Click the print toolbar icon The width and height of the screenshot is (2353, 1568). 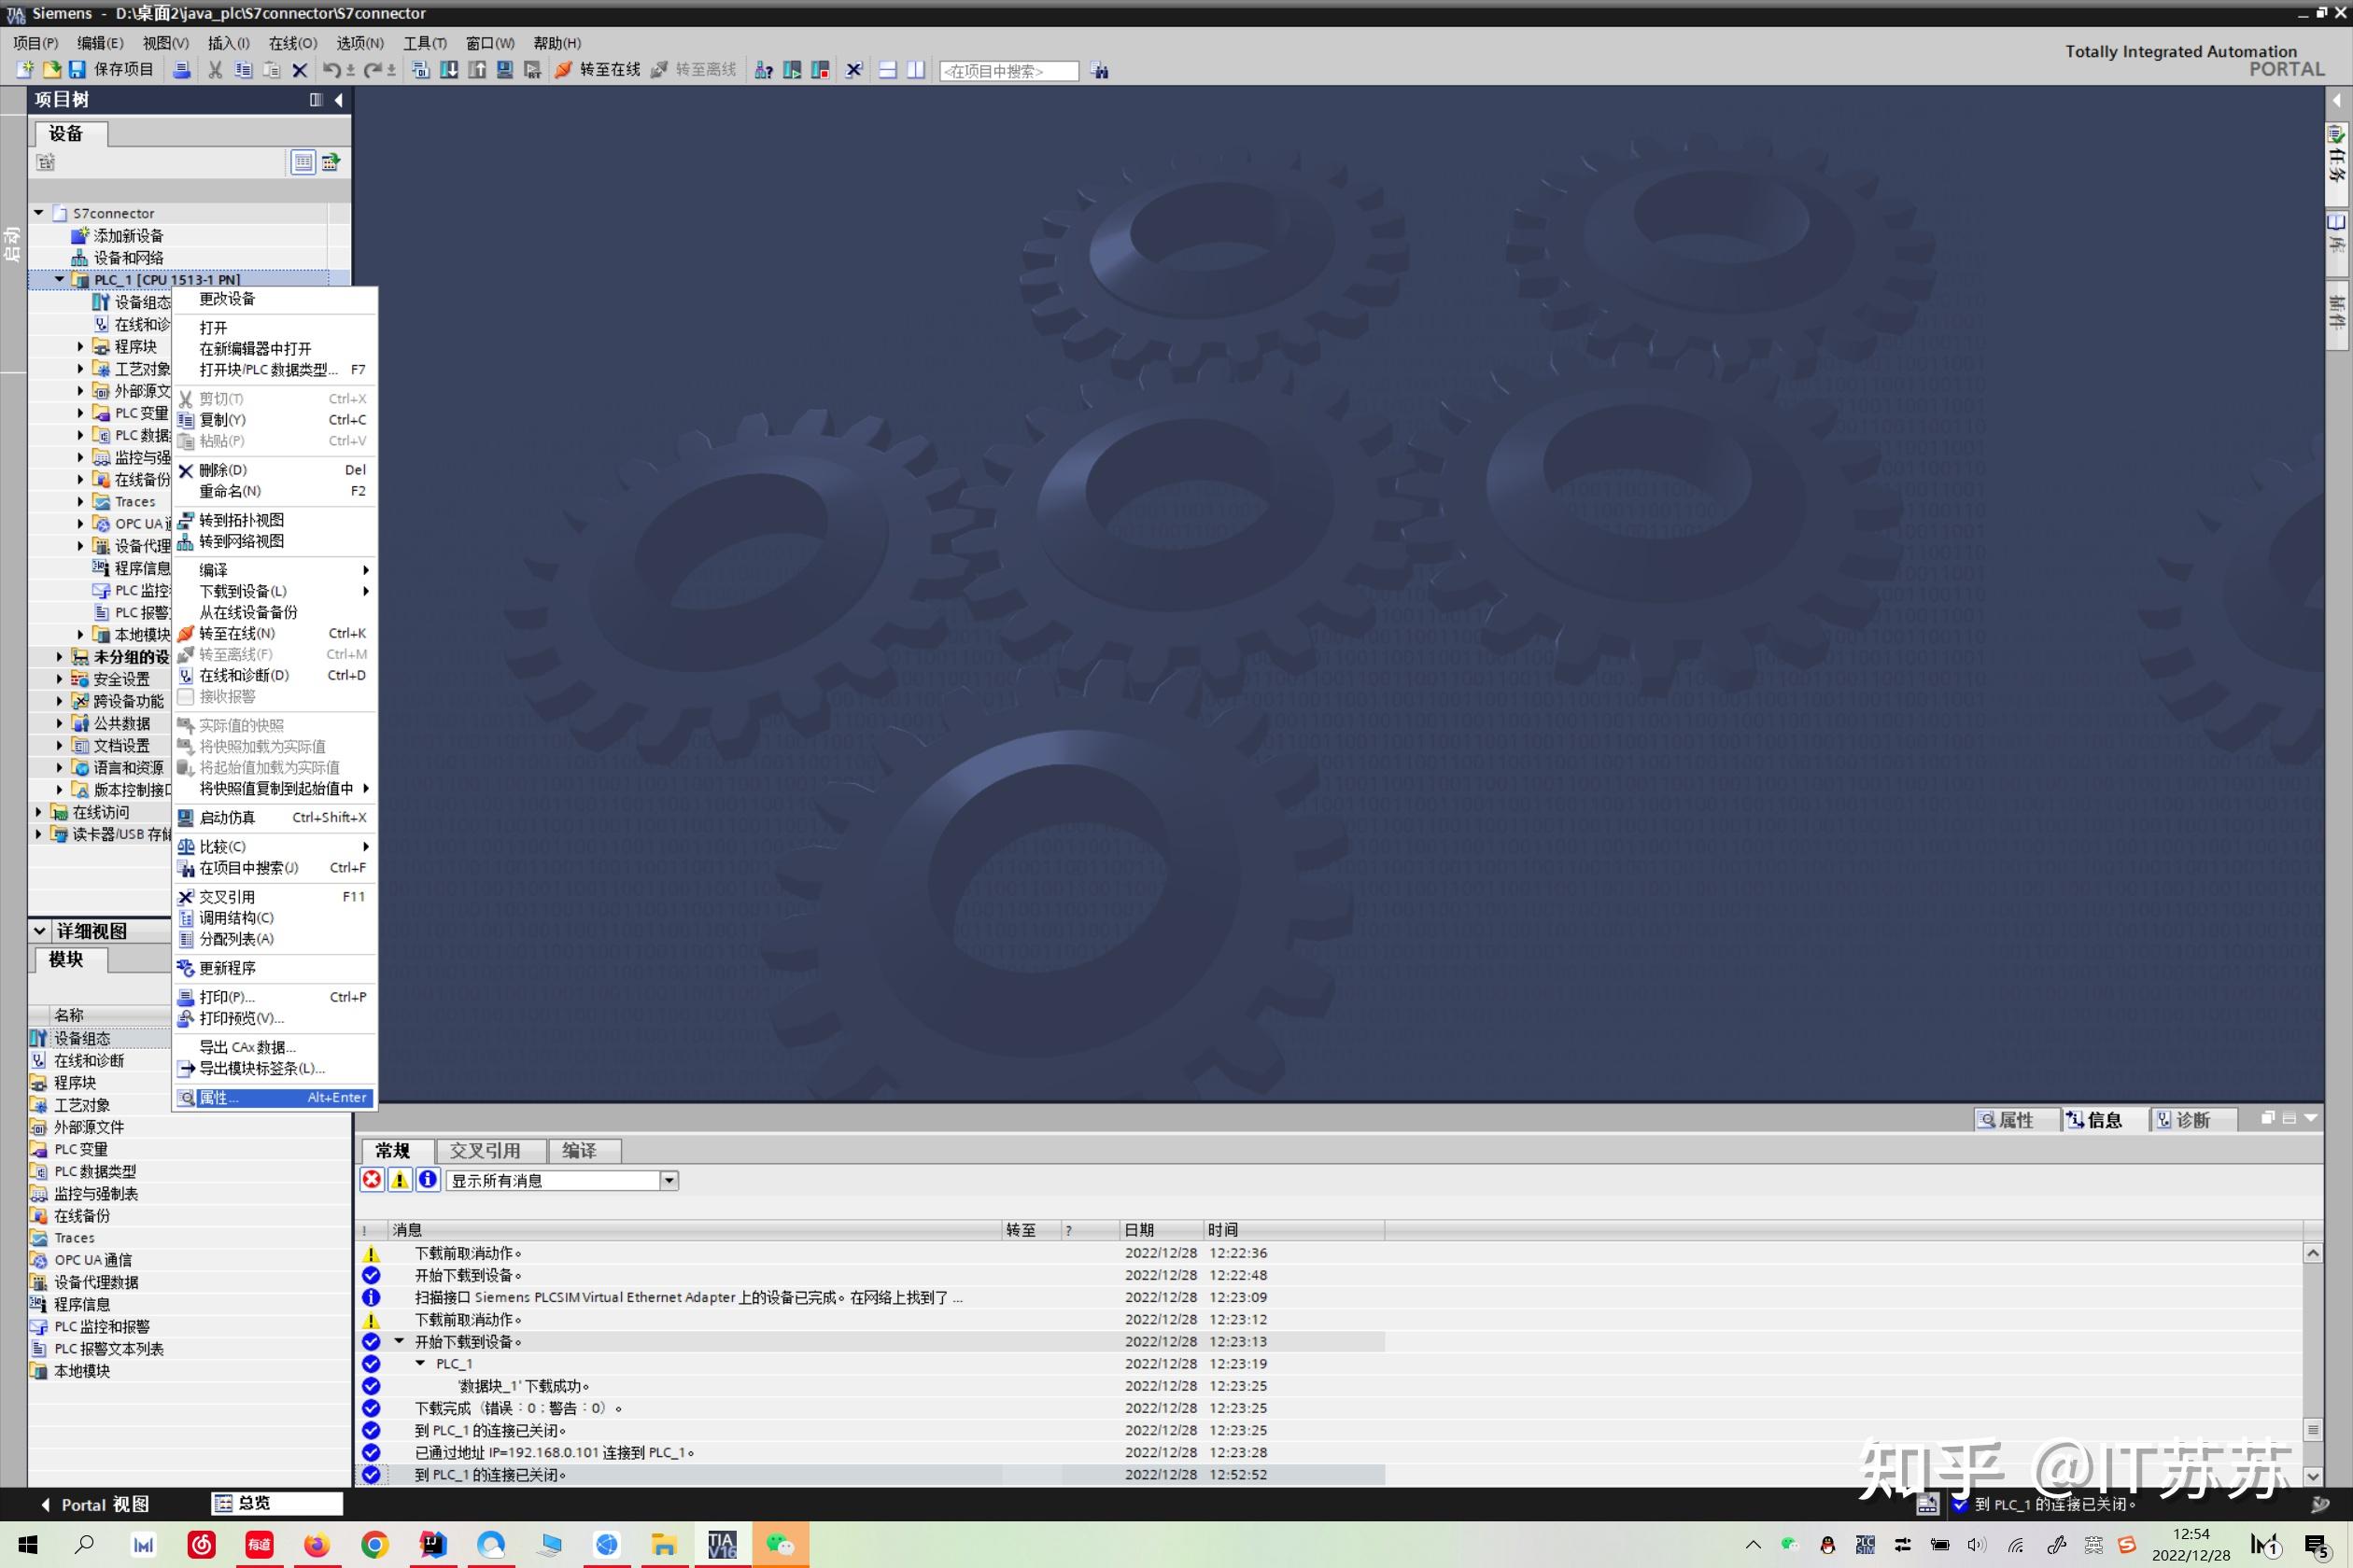tap(181, 70)
